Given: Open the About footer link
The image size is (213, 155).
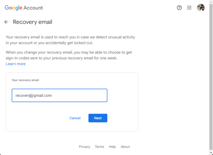Looking at the screenshot, I should tap(125, 147).
